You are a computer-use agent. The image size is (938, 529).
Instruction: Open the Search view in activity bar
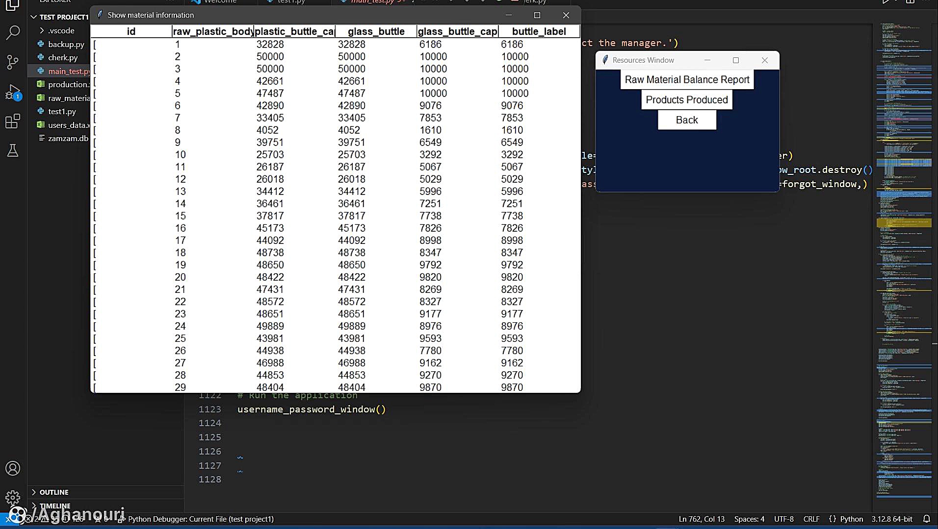click(13, 33)
